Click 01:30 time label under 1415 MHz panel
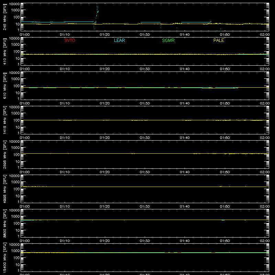The height and width of the screenshot is (275, 275). pos(145,138)
